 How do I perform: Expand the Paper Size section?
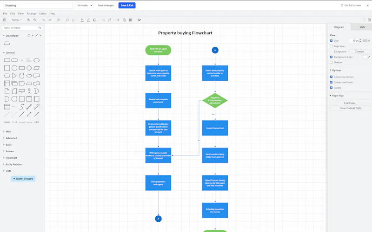click(x=337, y=96)
